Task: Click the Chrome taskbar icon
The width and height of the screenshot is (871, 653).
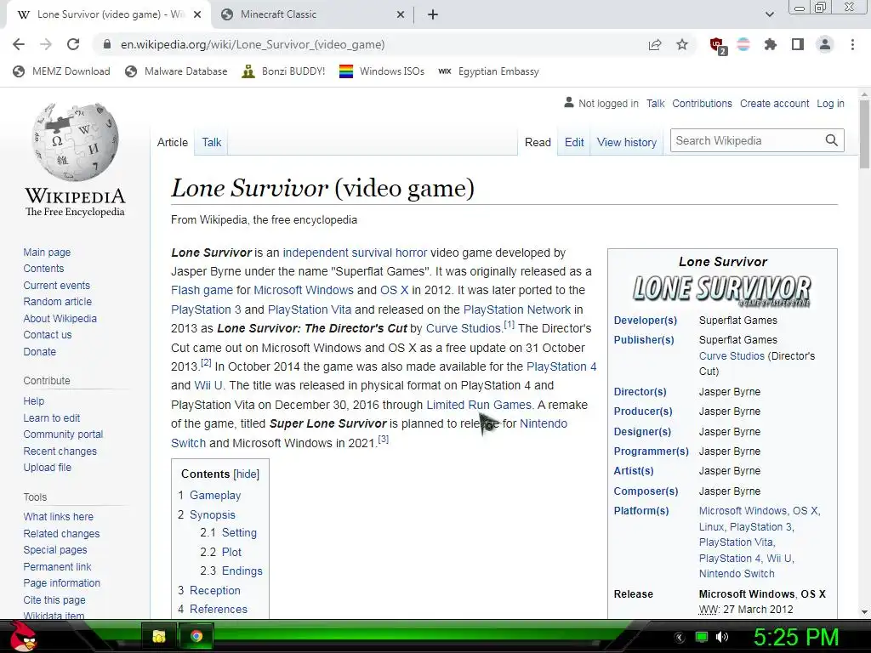Action: (196, 636)
